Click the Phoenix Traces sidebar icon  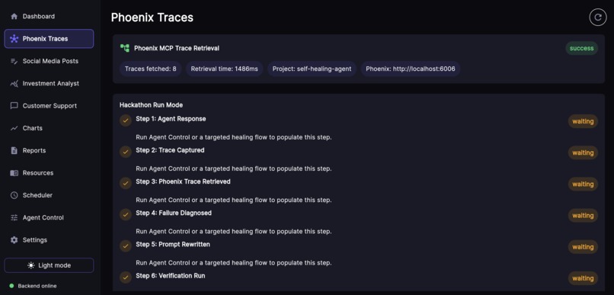(14, 39)
